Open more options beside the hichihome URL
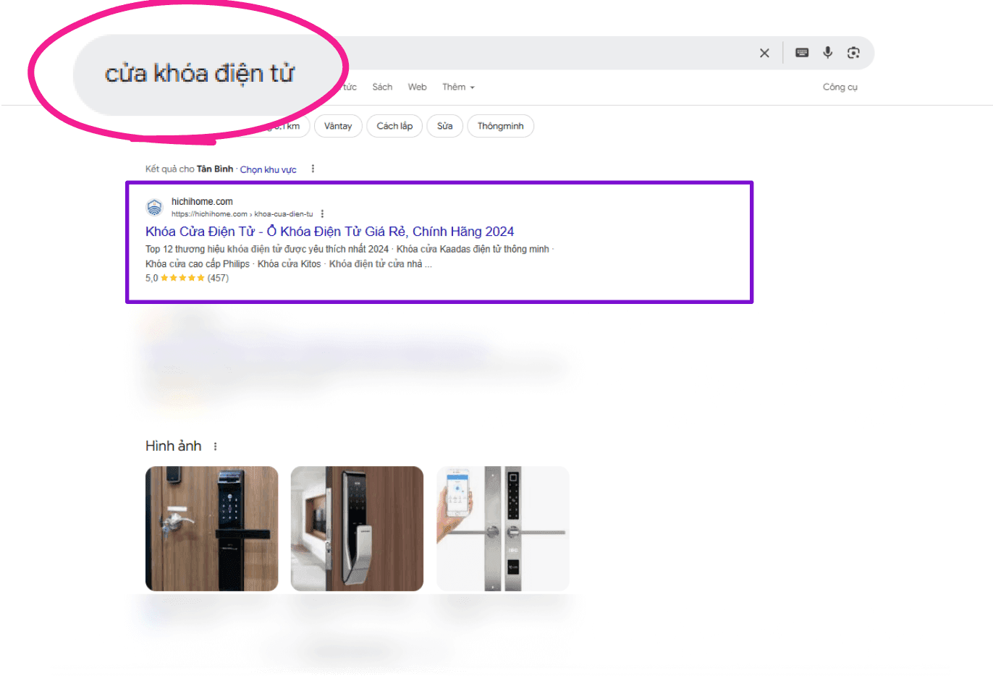The image size is (993, 689). [322, 214]
